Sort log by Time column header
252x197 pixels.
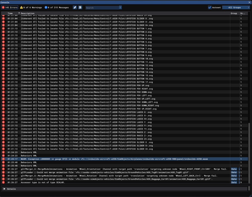click(x=10, y=13)
